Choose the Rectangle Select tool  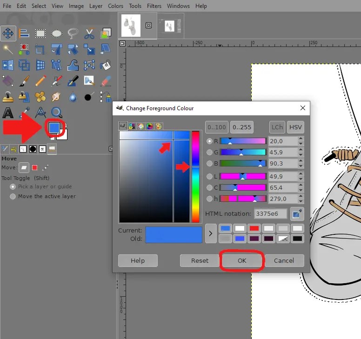(x=40, y=33)
